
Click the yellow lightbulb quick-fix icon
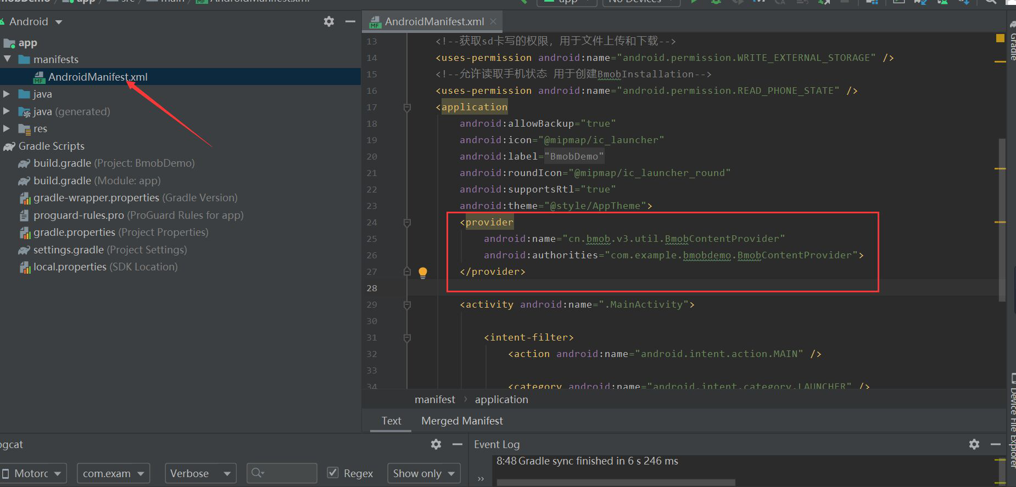[423, 273]
